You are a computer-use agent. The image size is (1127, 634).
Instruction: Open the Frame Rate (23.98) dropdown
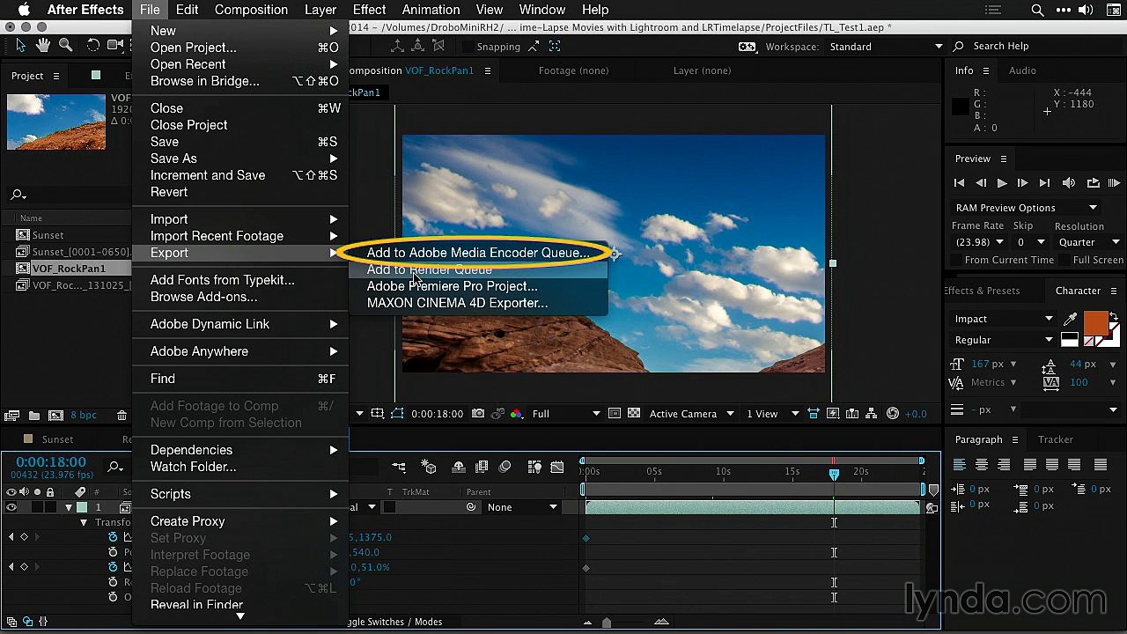tap(979, 242)
